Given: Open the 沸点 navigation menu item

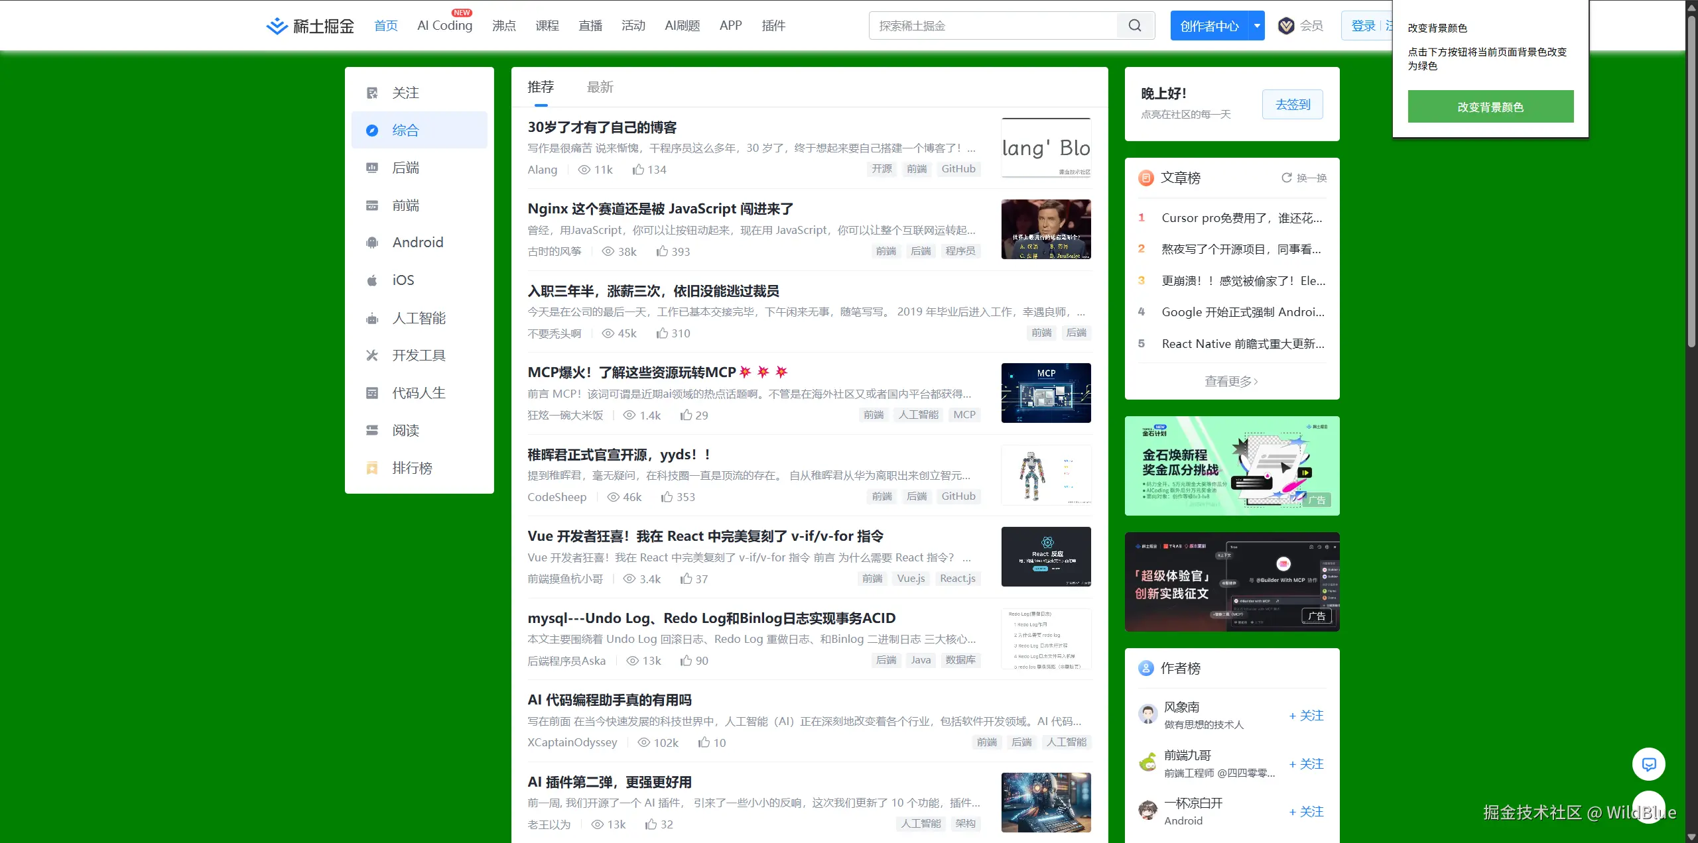Looking at the screenshot, I should point(503,26).
